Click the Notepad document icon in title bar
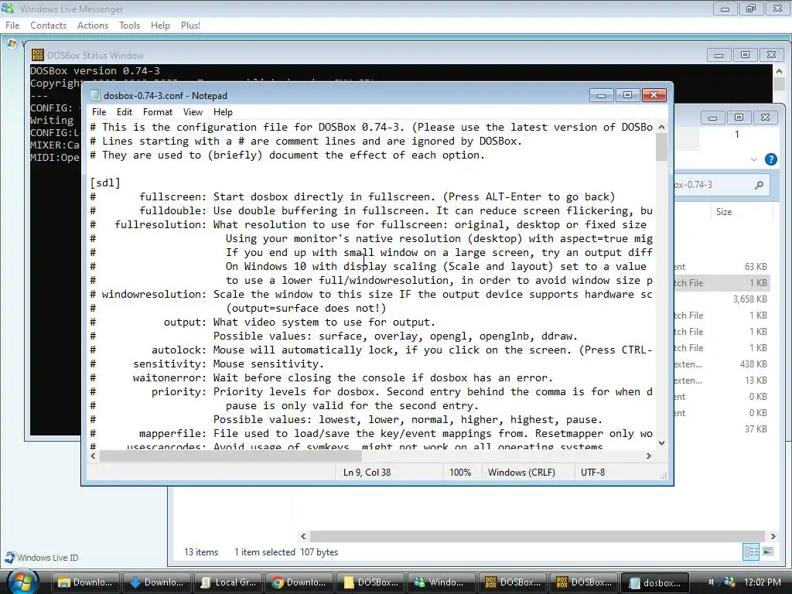This screenshot has height=594, width=792. click(x=95, y=95)
